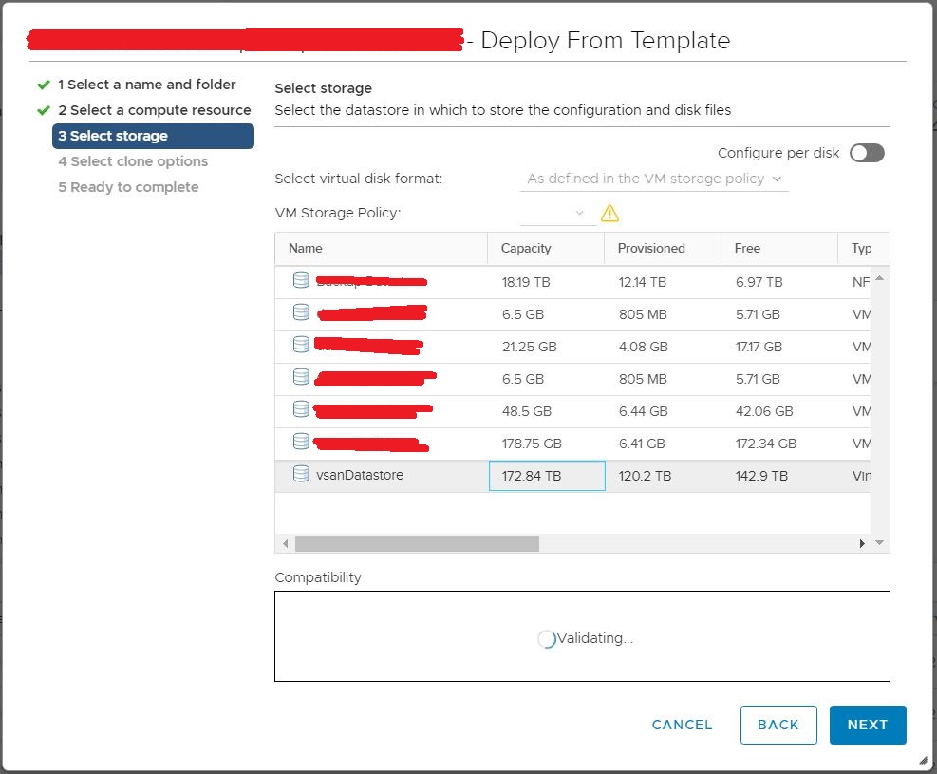Go to the Ready to complete step
Image resolution: width=937 pixels, height=774 pixels.
pos(128,187)
